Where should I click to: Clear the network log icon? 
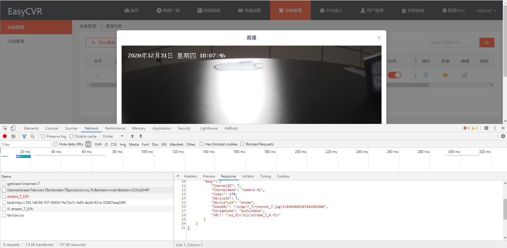(x=13, y=136)
